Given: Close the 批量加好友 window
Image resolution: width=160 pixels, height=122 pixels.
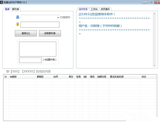Looking at the screenshot, I should (x=157, y=2).
